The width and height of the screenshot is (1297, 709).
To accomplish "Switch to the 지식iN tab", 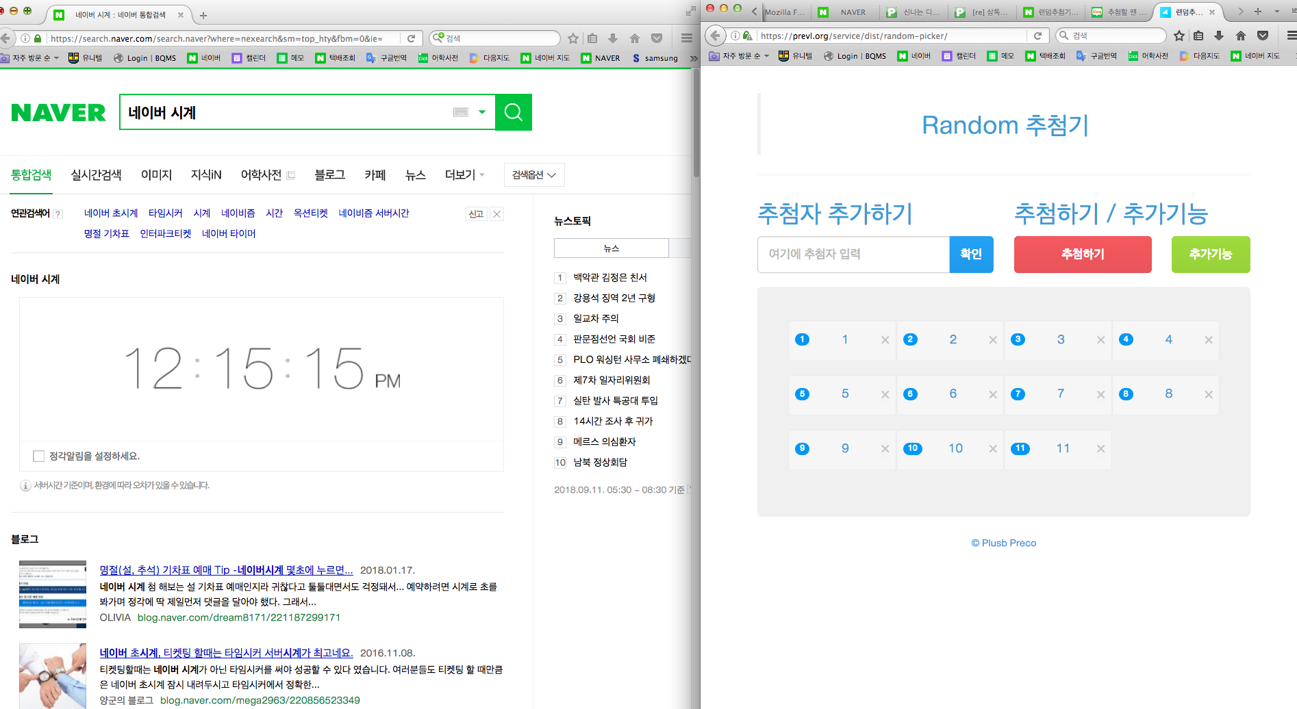I will pyautogui.click(x=206, y=175).
